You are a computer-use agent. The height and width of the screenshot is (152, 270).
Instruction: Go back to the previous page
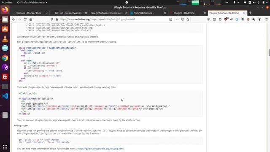click(13, 19)
